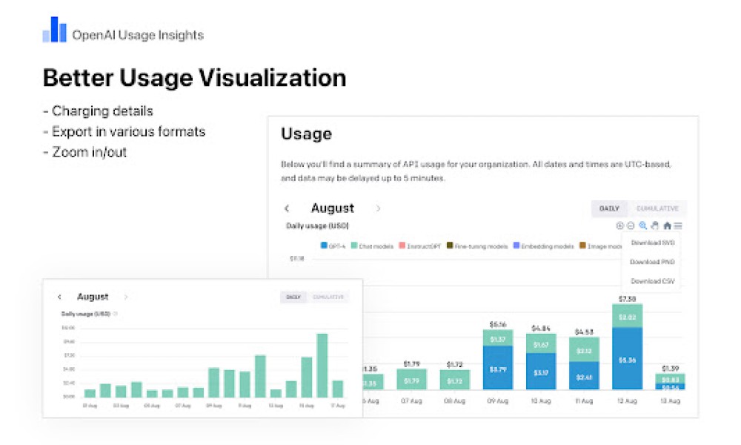Choose Download SVG from the export menu
Image resolution: width=741 pixels, height=445 pixels.
653,243
